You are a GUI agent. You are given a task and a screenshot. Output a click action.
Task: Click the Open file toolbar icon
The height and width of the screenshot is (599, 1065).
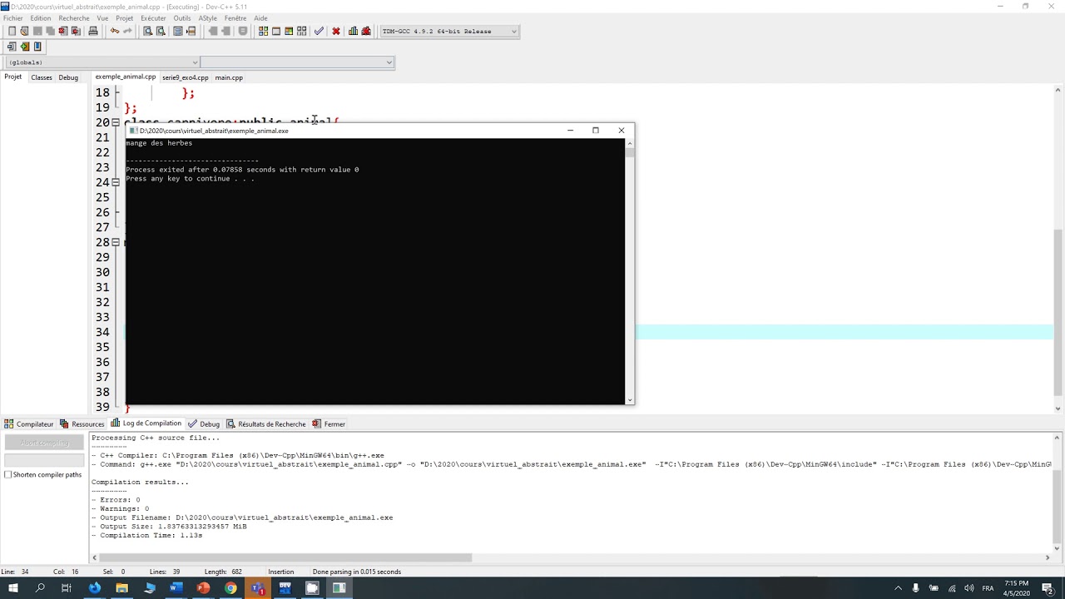[24, 32]
